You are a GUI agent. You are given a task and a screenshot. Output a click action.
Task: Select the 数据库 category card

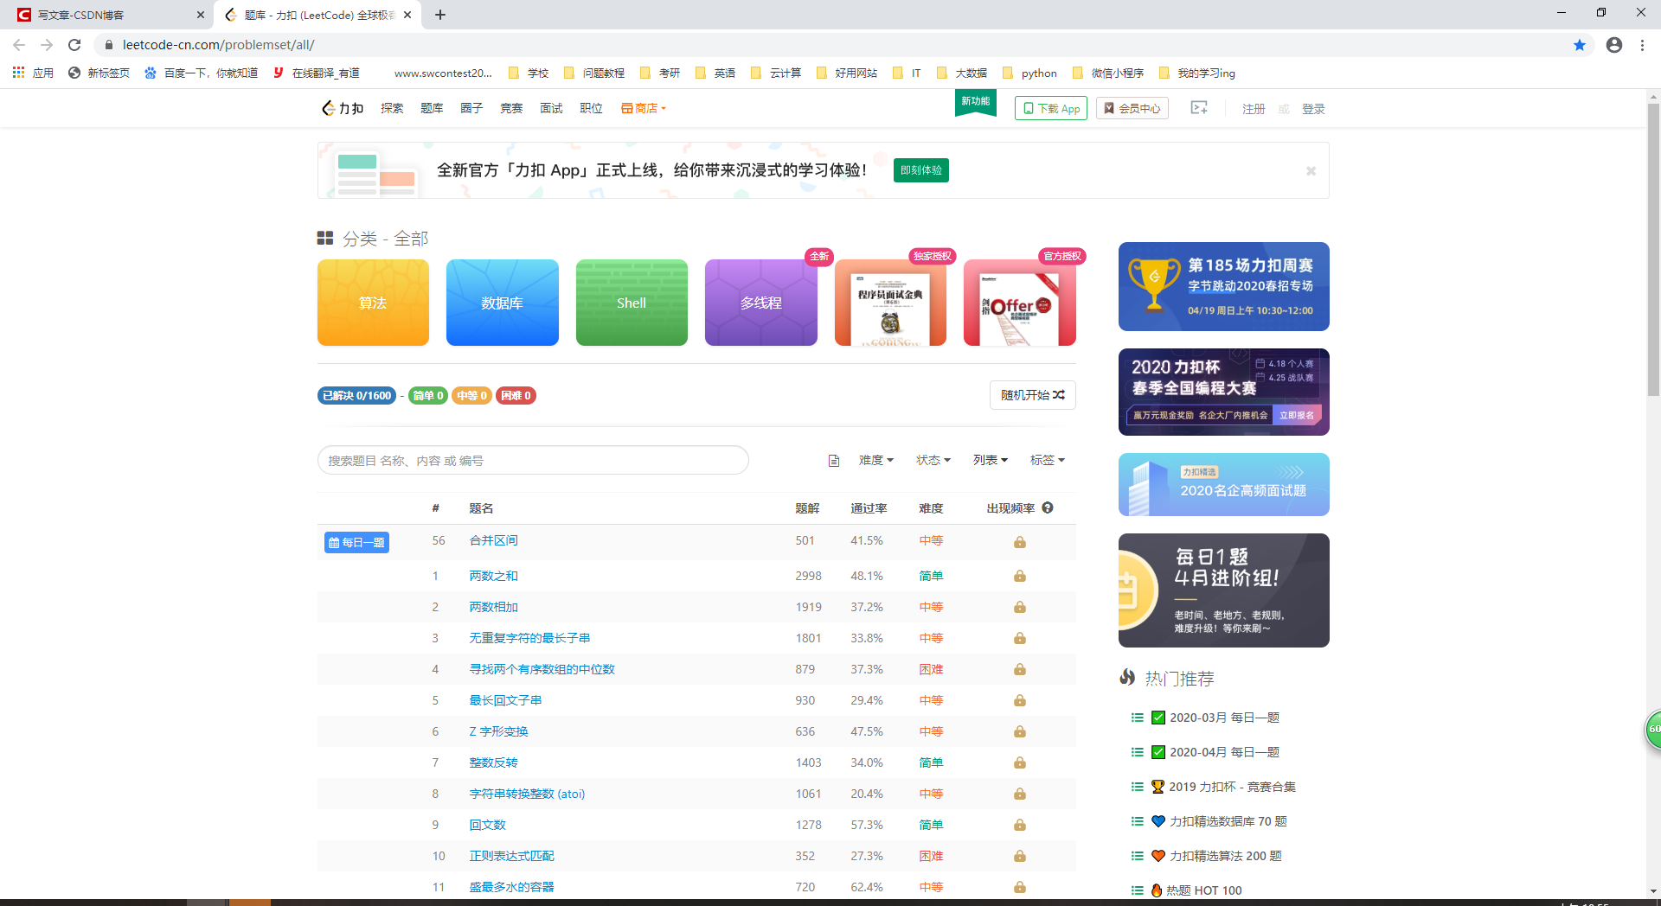[x=503, y=303]
